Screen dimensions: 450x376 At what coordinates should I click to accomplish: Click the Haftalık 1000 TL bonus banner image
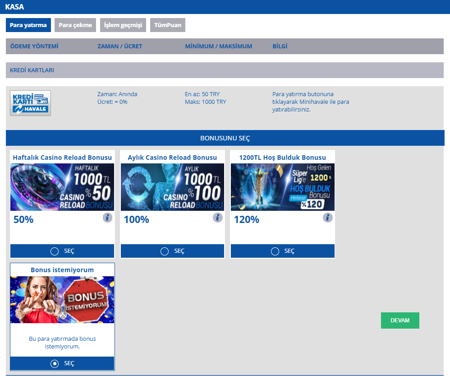pos(62,187)
